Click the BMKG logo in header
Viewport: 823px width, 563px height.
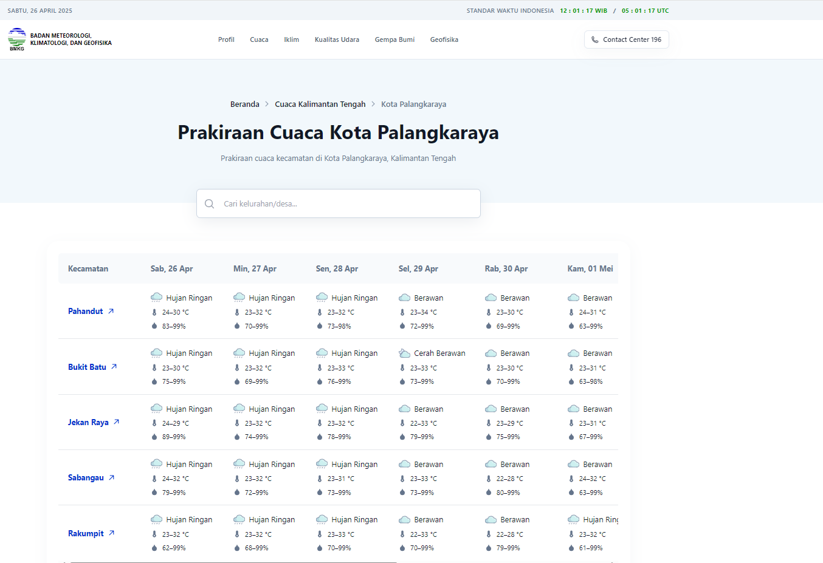pyautogui.click(x=17, y=39)
